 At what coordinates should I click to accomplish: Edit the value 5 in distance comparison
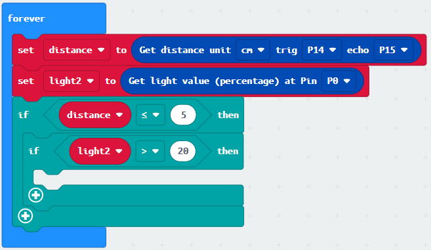click(183, 115)
